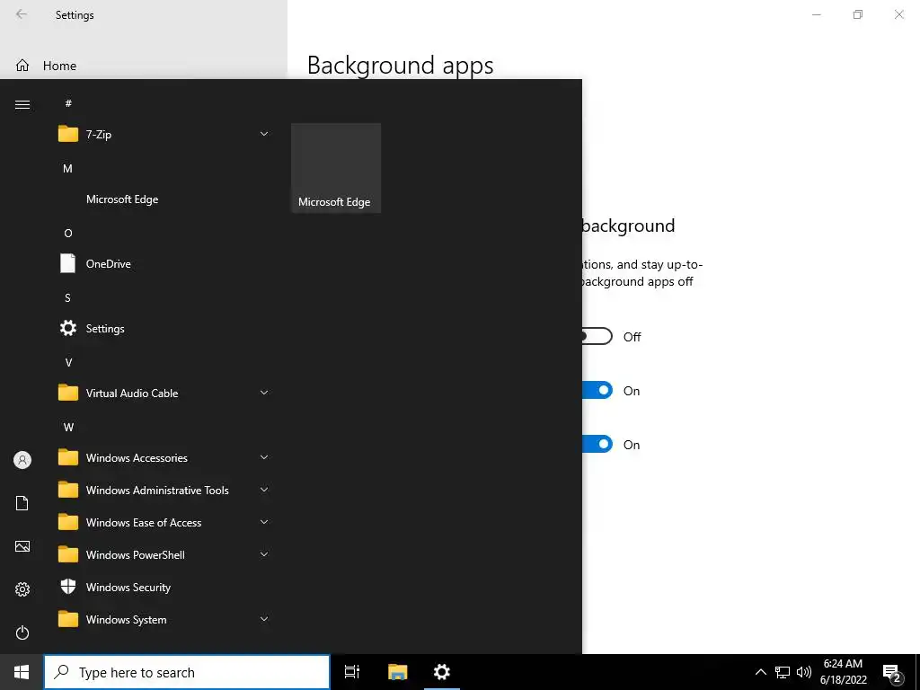
Task: Open the volume speaker tray icon
Action: [x=804, y=672]
